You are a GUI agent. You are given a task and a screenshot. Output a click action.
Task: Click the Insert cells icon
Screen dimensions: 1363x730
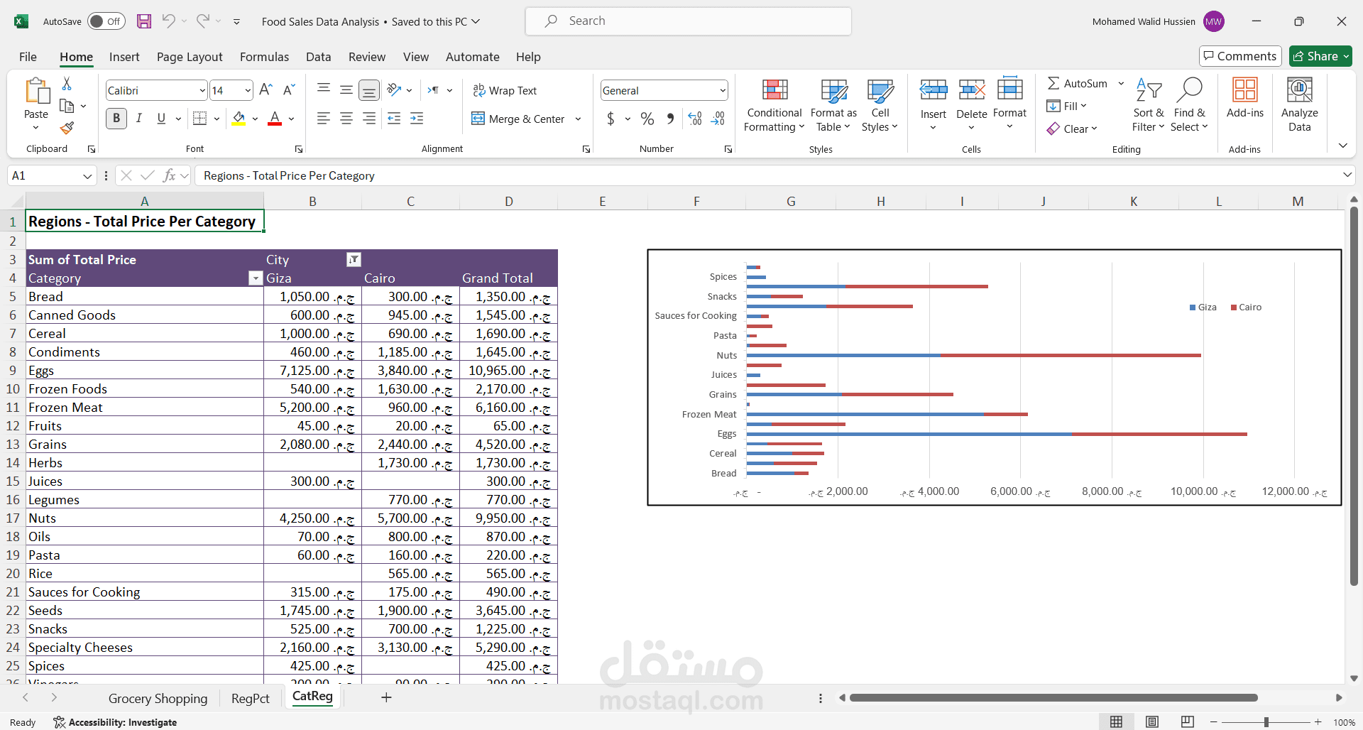tap(934, 90)
